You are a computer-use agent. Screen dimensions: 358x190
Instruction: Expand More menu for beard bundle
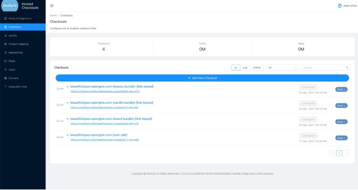click(341, 122)
